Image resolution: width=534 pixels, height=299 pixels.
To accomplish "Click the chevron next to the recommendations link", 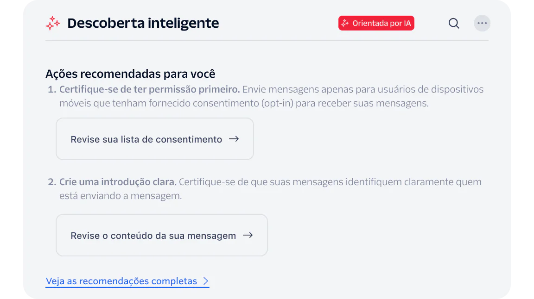I will [x=206, y=281].
